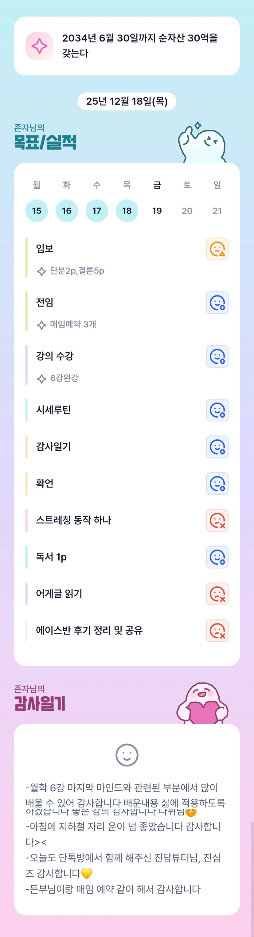Toggle the 확언 completion status

click(217, 483)
